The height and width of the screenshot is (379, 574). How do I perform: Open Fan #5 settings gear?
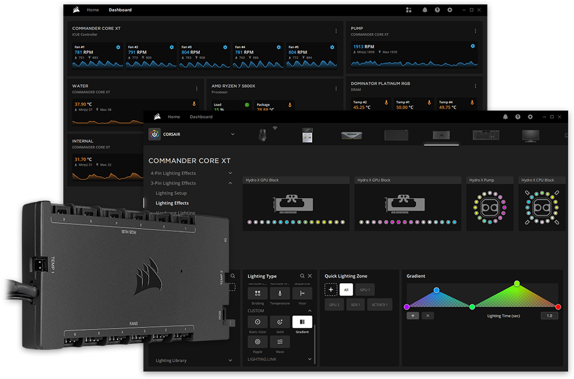click(332, 47)
